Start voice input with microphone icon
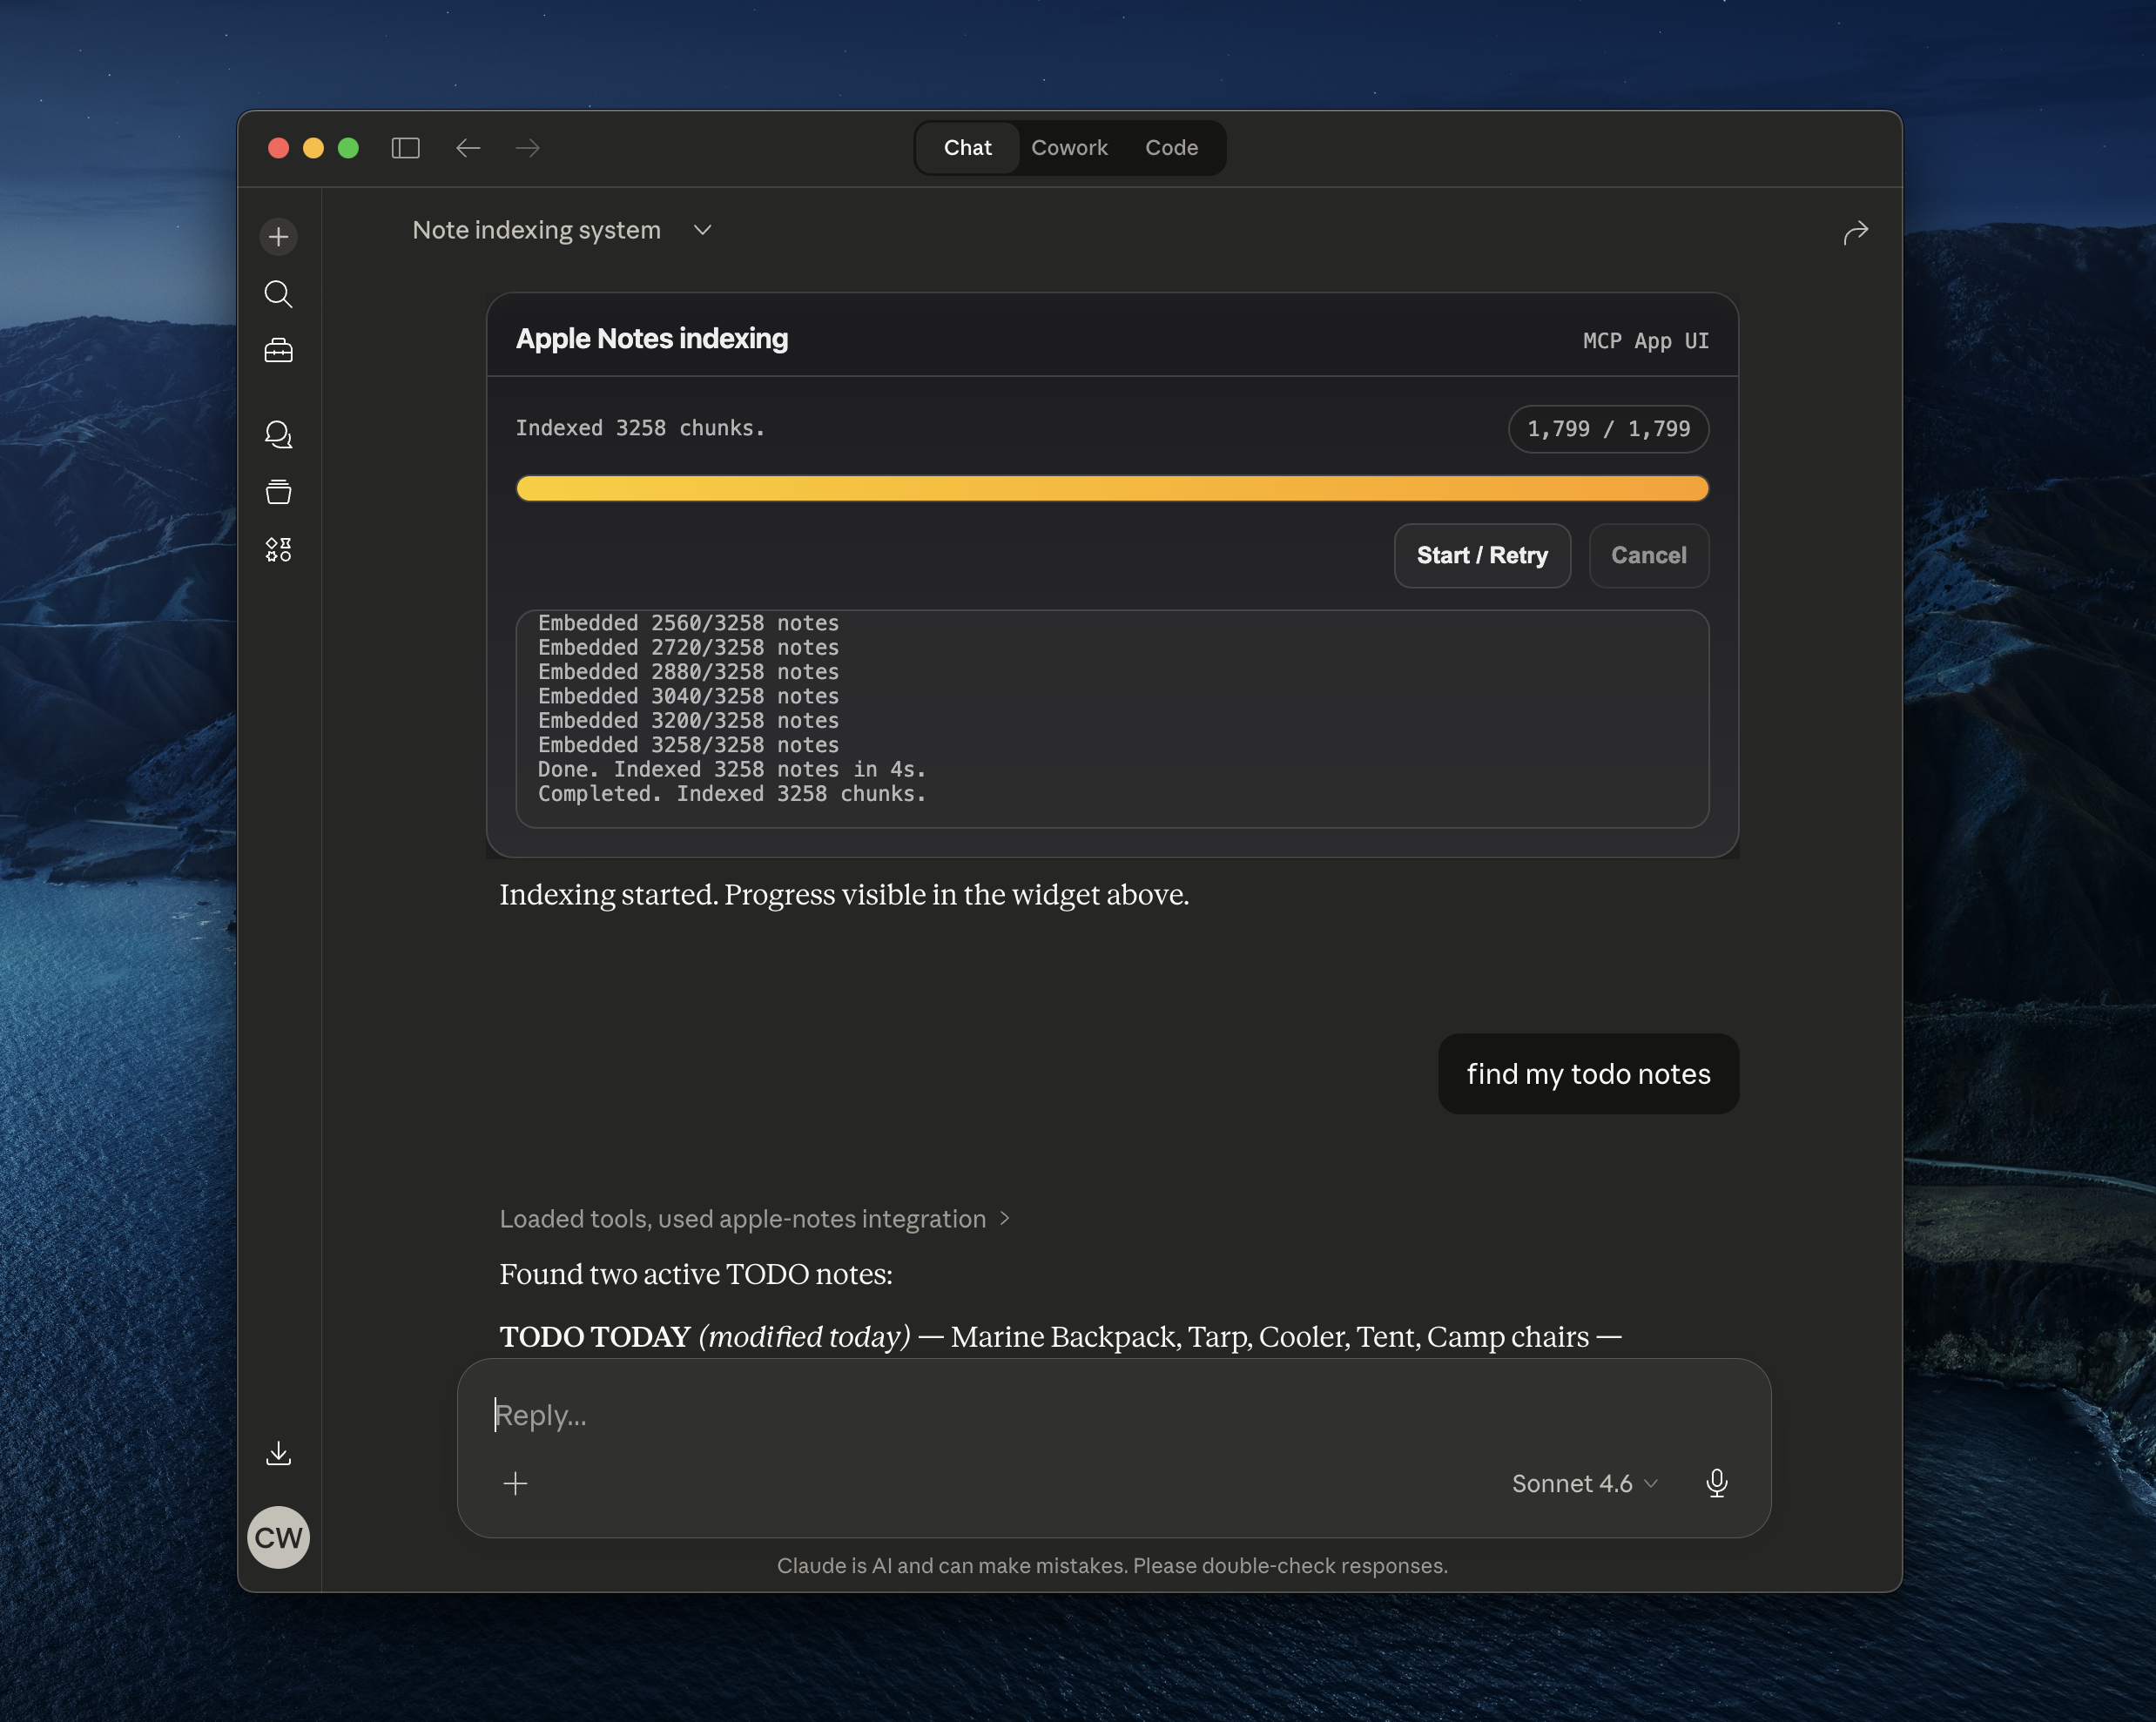Viewport: 2156px width, 1722px height. pyautogui.click(x=1716, y=1483)
